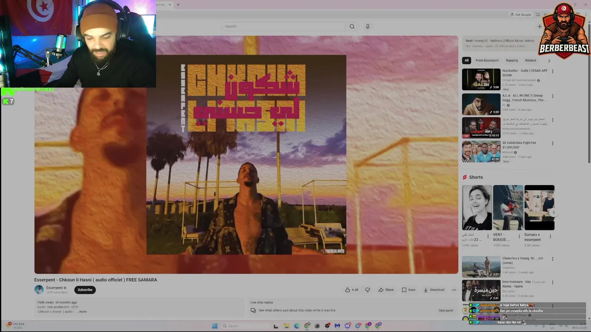The width and height of the screenshot is (591, 332).
Task: Click '706K views 10 months ago' text
Action: pyautogui.click(x=57, y=302)
